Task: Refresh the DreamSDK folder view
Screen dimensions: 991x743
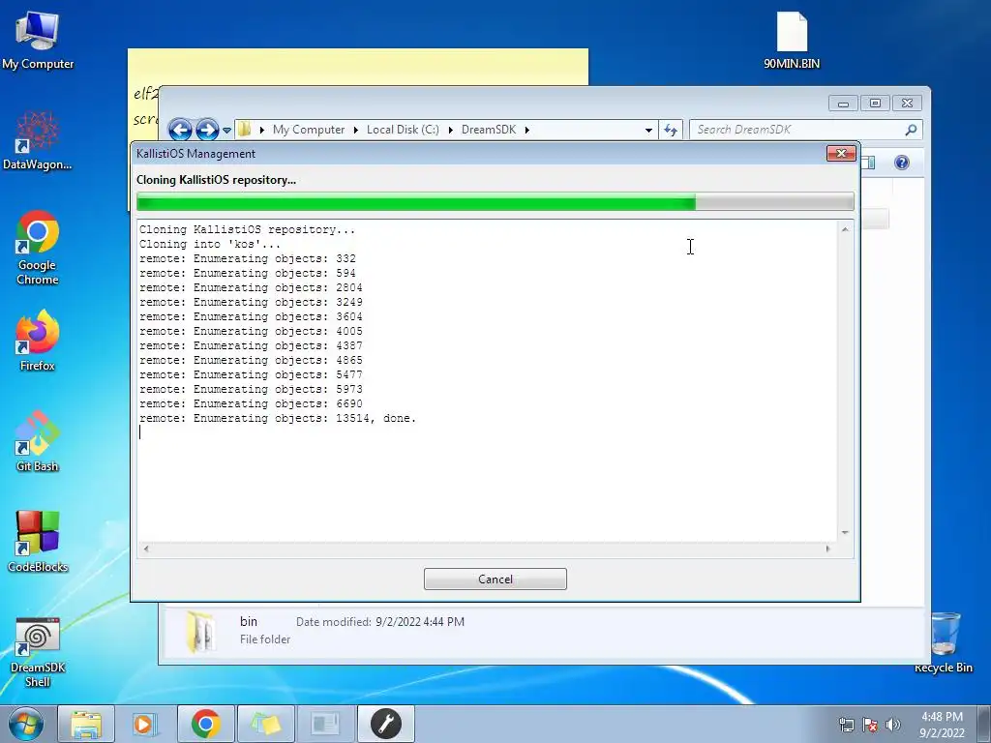Action: coord(670,131)
